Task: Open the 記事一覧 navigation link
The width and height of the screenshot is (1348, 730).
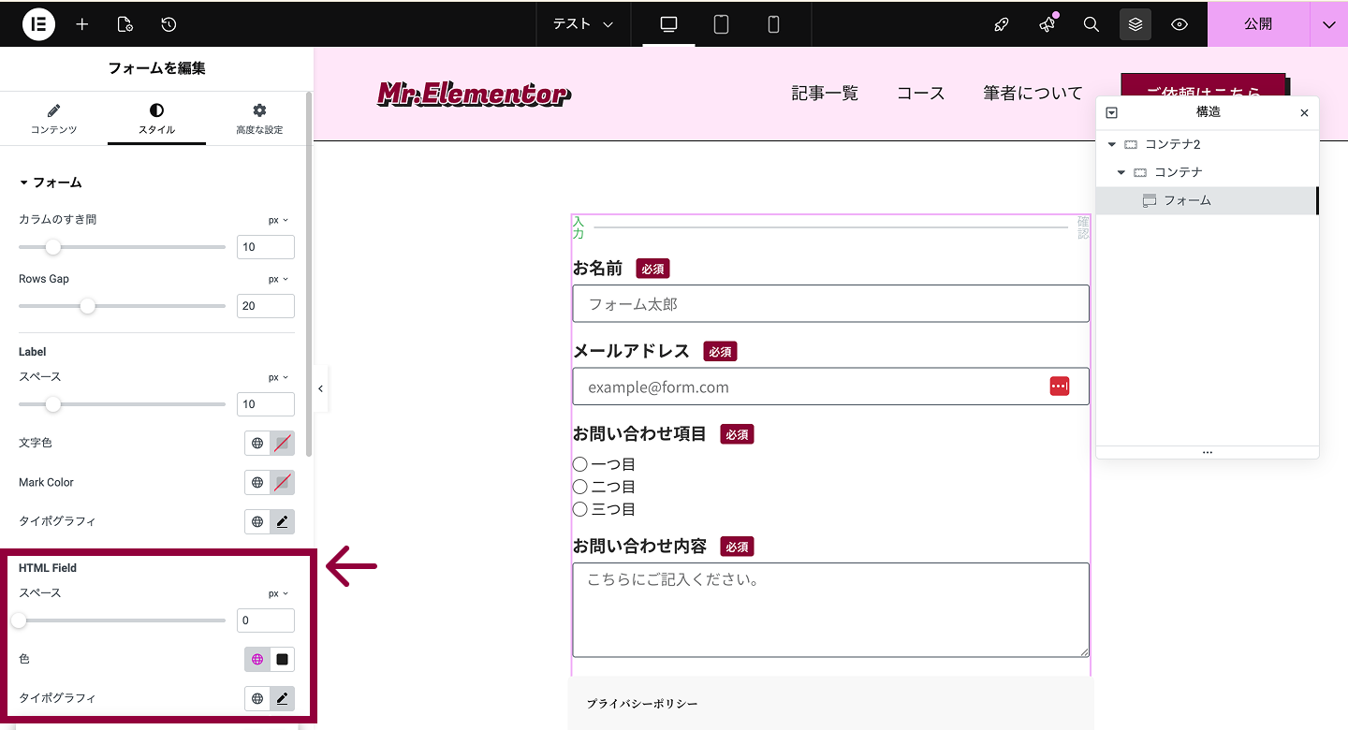Action: [824, 93]
